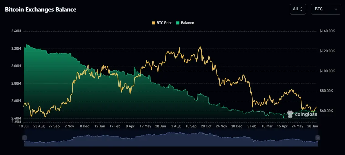
Task: Click the 2.80M left axis label
Action: click(16, 84)
